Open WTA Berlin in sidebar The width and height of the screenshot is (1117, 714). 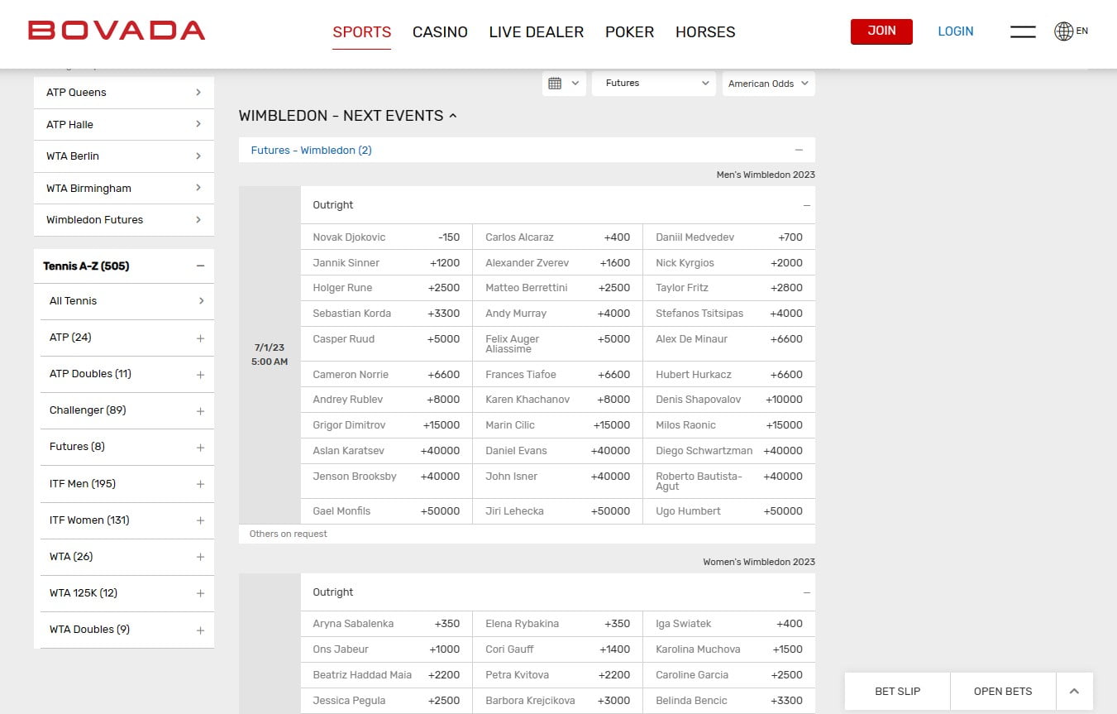pyautogui.click(x=124, y=156)
